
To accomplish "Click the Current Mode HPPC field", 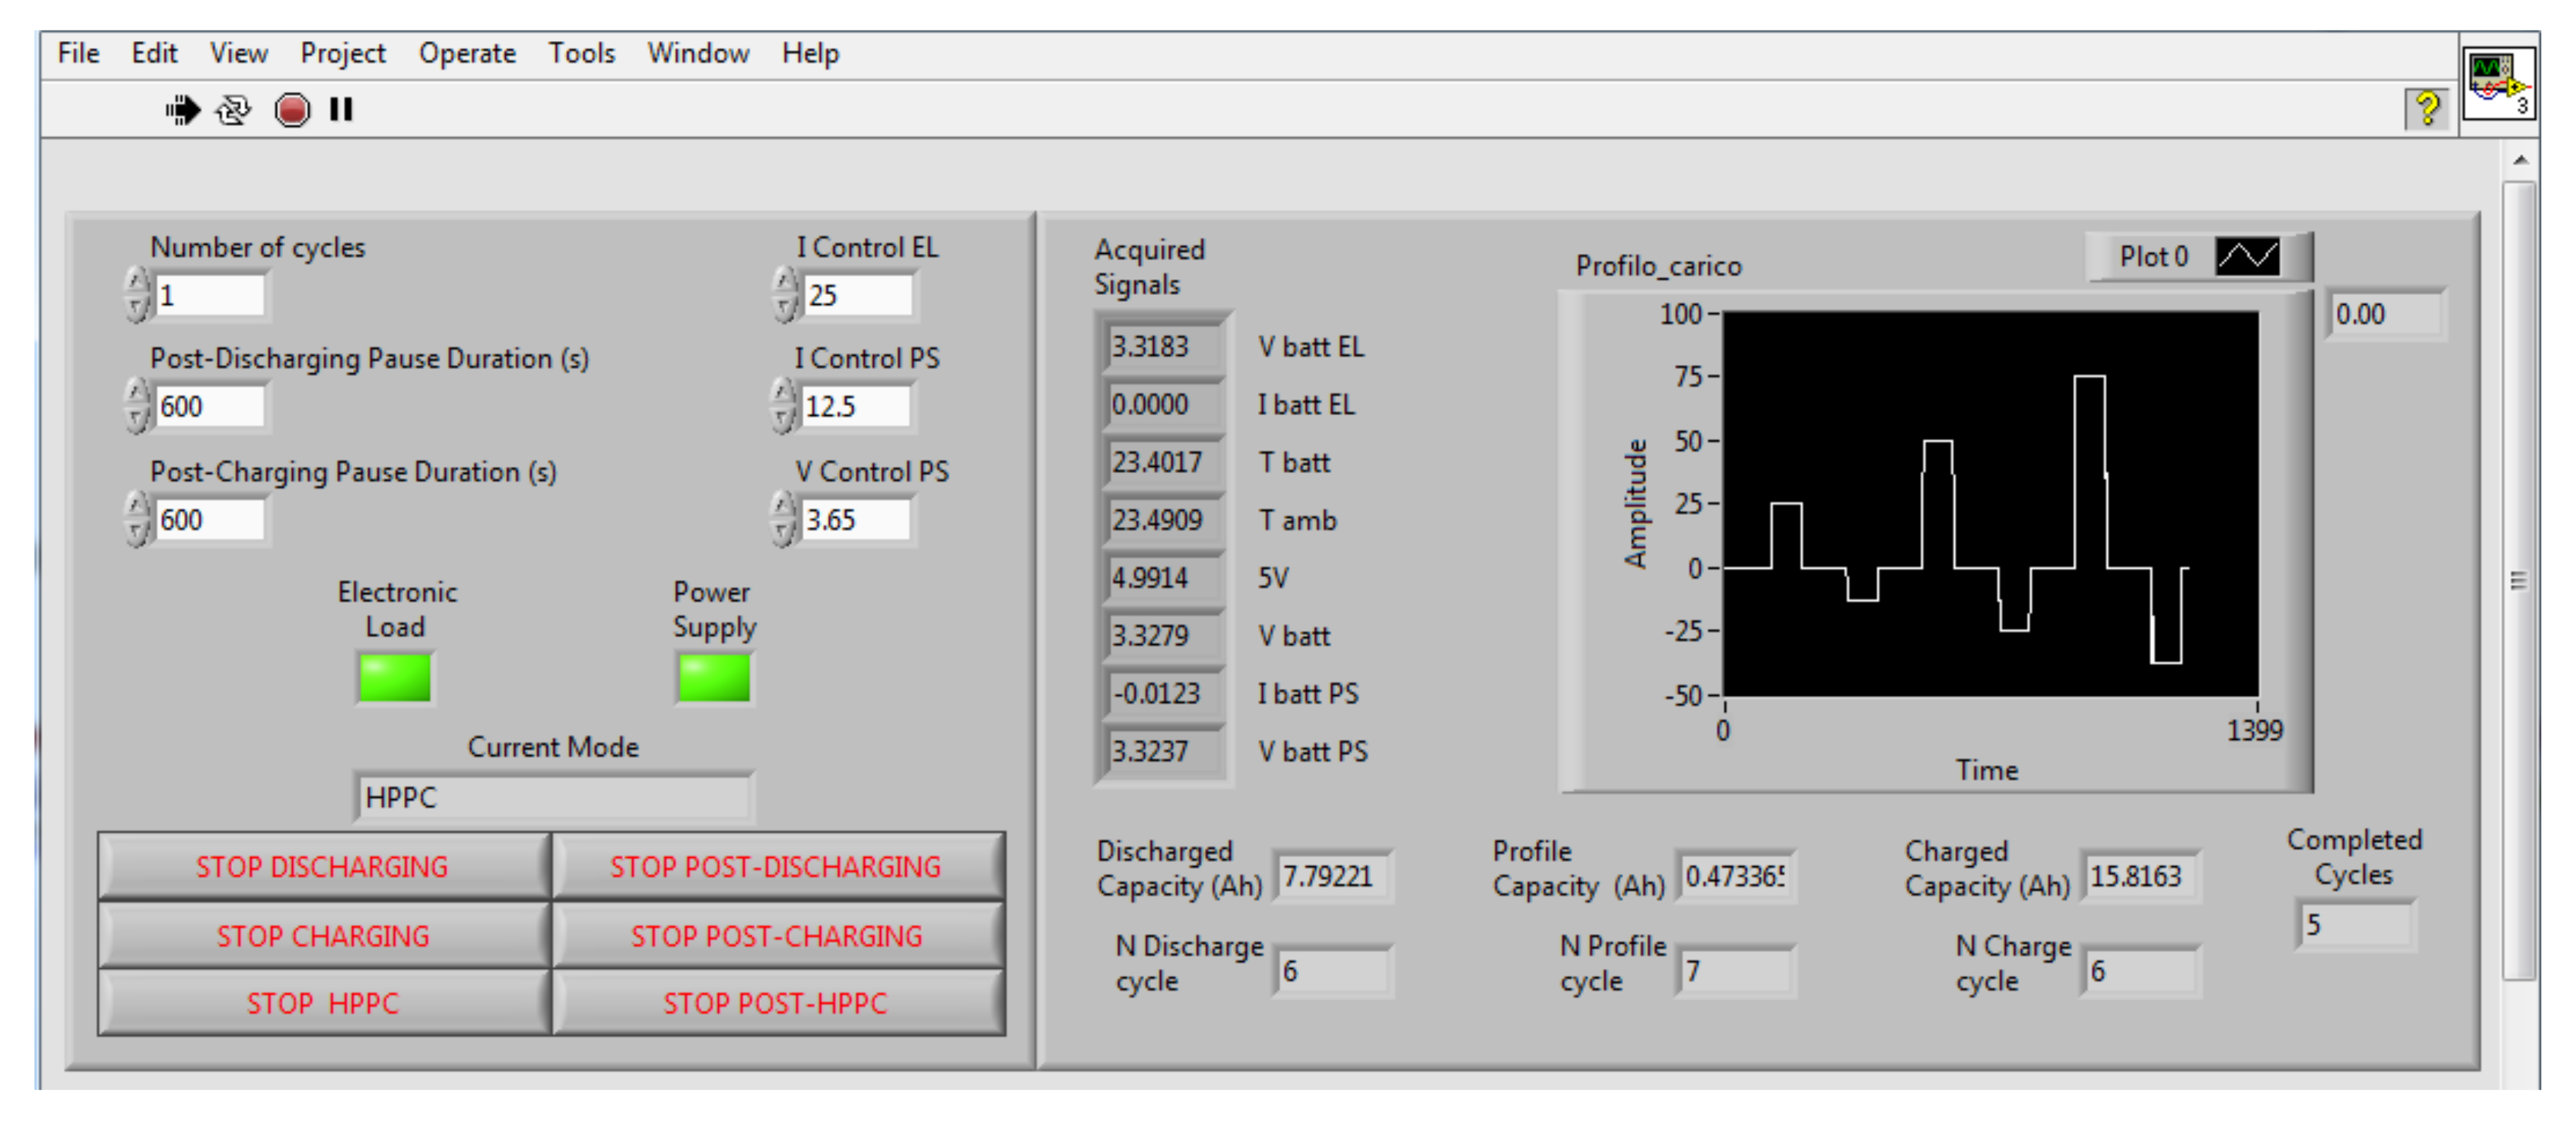I will pos(554,797).
